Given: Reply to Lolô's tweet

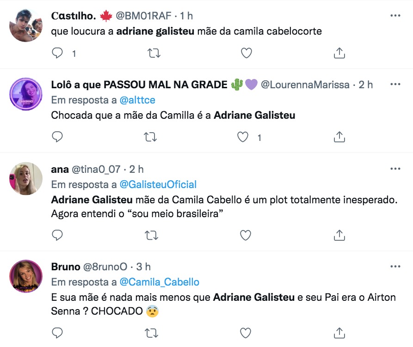Looking at the screenshot, I should 57,137.
